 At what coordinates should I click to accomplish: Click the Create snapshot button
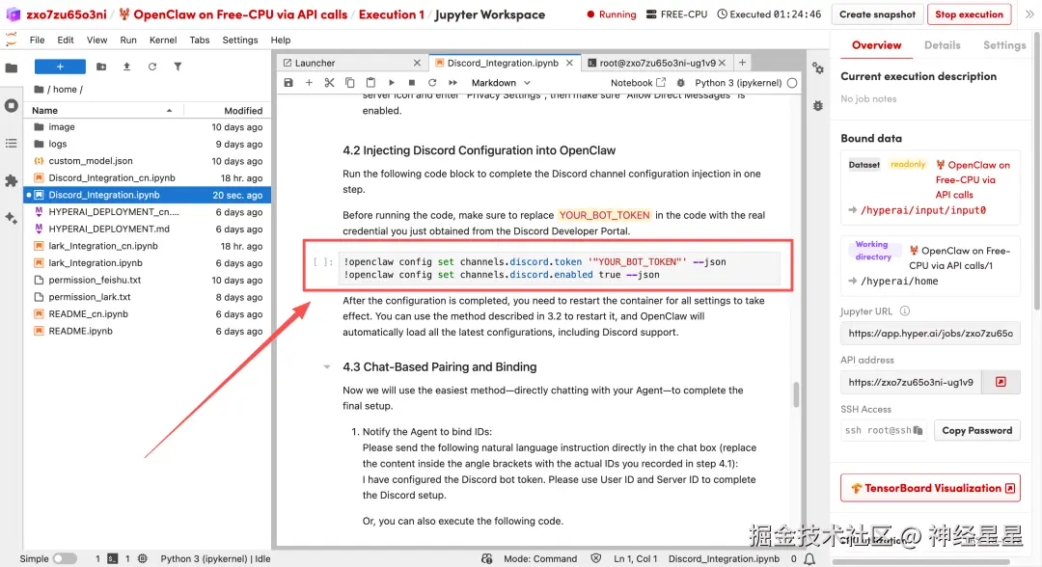point(877,13)
